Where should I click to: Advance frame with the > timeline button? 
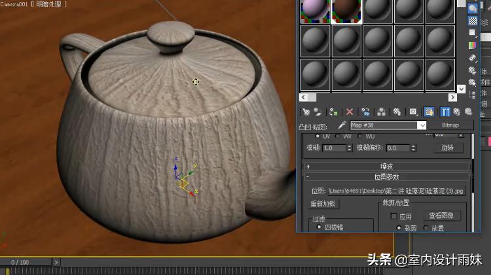pos(56,262)
